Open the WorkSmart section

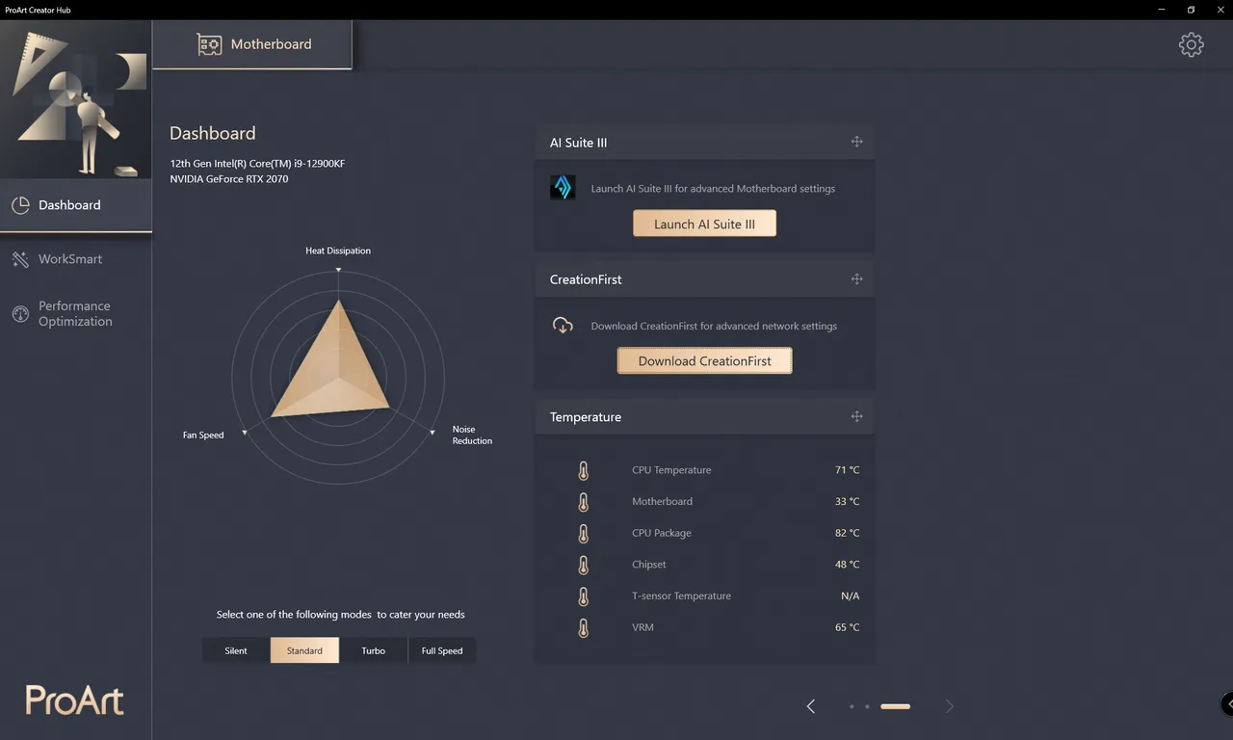(76, 259)
